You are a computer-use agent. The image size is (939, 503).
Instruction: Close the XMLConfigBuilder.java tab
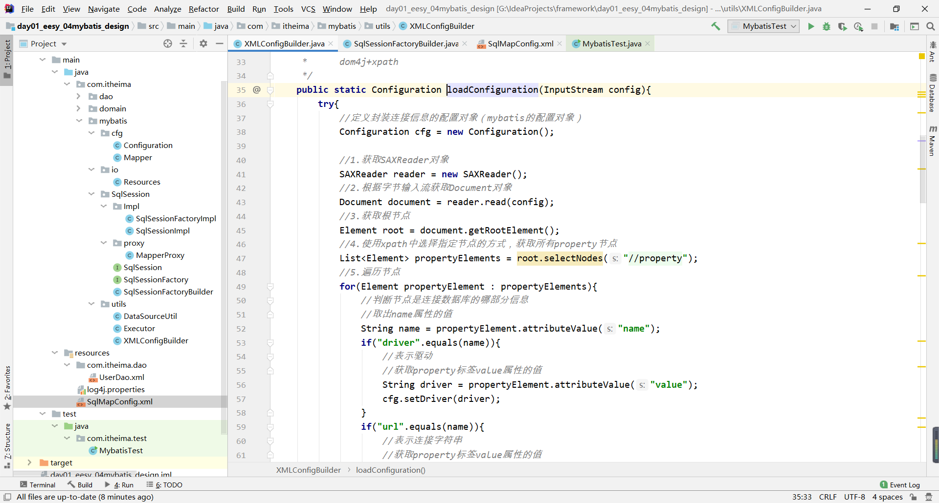click(331, 43)
